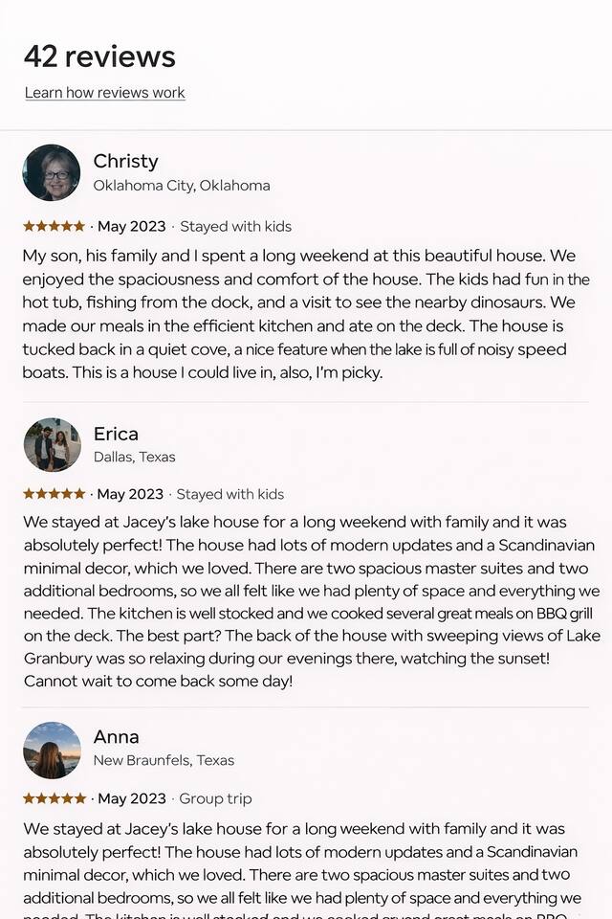Image resolution: width=612 pixels, height=919 pixels.
Task: Click Christy's profile photo
Action: (x=52, y=172)
